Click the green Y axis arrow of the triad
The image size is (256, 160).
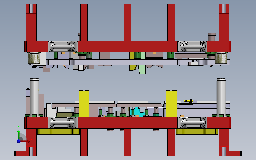click(x=19, y=134)
